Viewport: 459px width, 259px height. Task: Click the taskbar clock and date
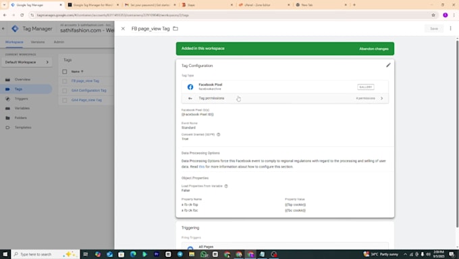[x=438, y=254]
